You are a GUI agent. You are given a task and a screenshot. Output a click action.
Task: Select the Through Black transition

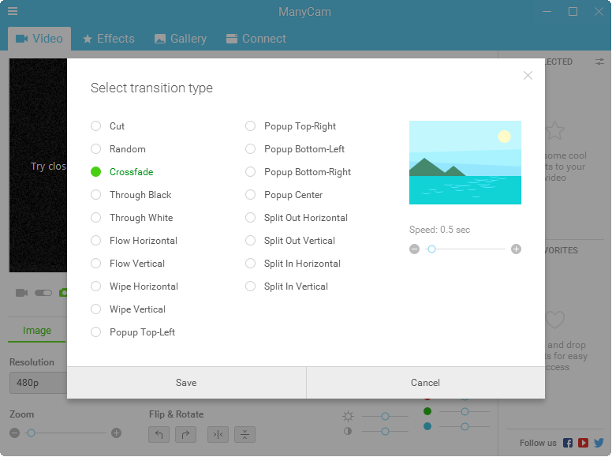pos(95,195)
